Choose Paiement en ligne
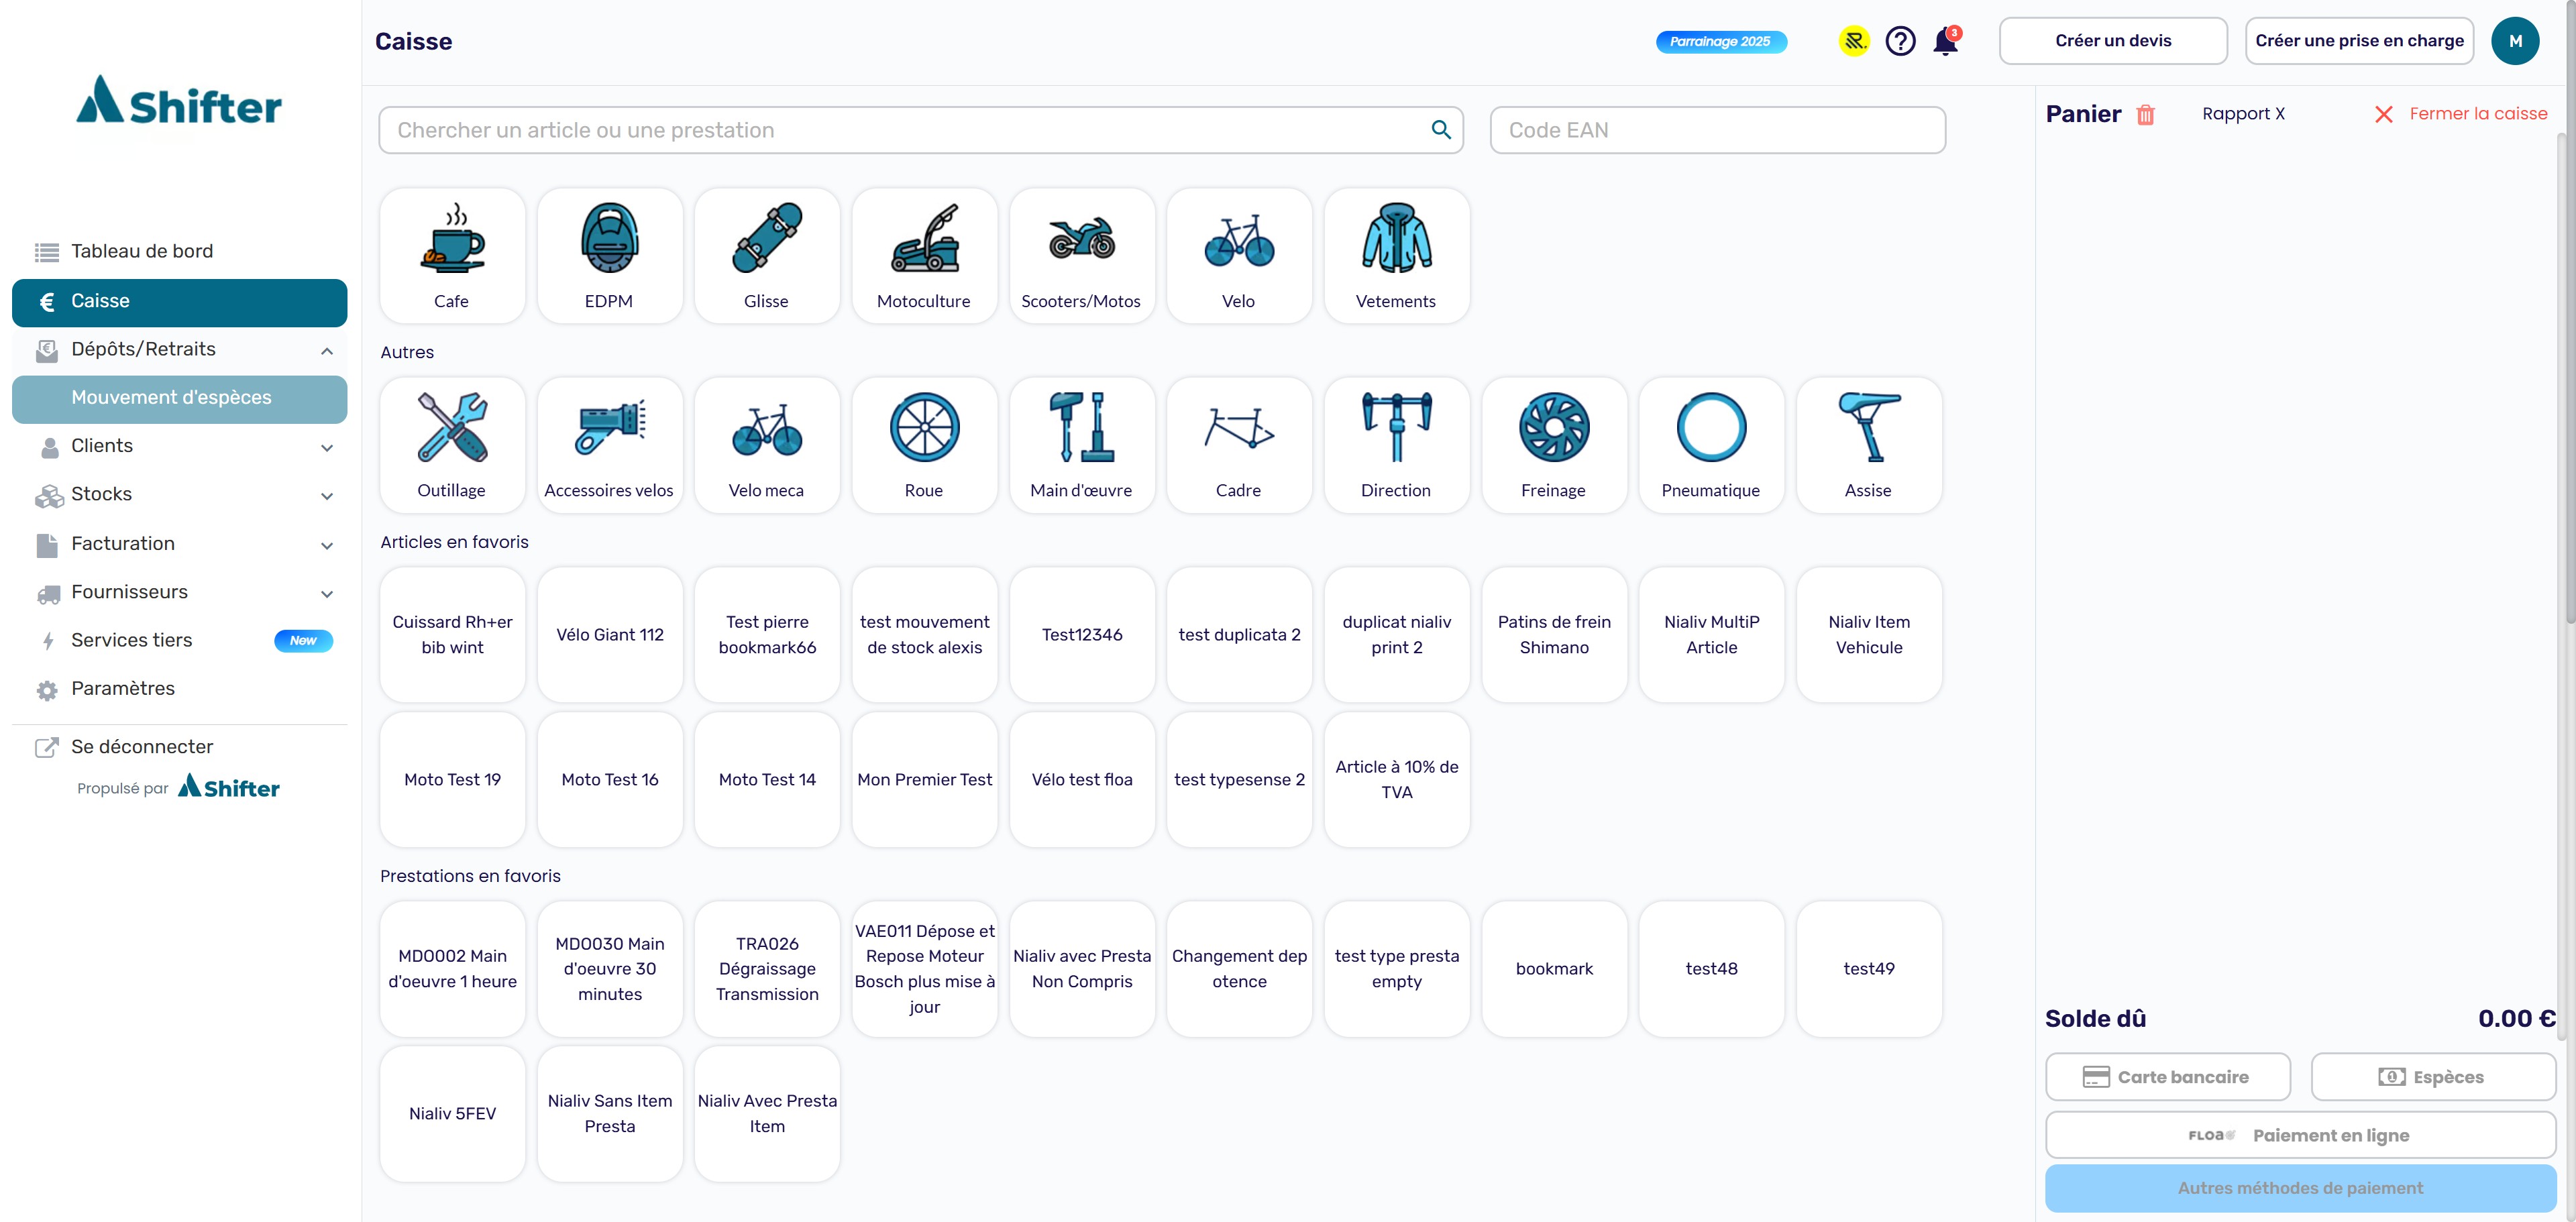Image resolution: width=2576 pixels, height=1222 pixels. [2301, 1135]
